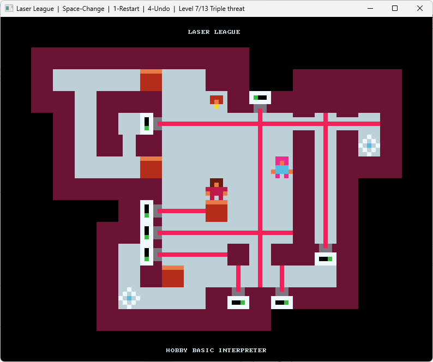Screen dimensions: 433x362
Task: Toggle the bottom-left floor laser emitter
Action: (x=238, y=303)
